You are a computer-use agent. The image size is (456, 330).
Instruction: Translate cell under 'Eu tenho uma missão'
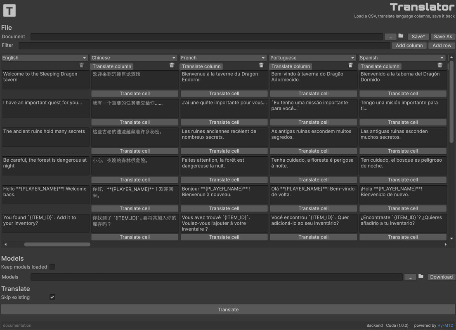(x=313, y=123)
